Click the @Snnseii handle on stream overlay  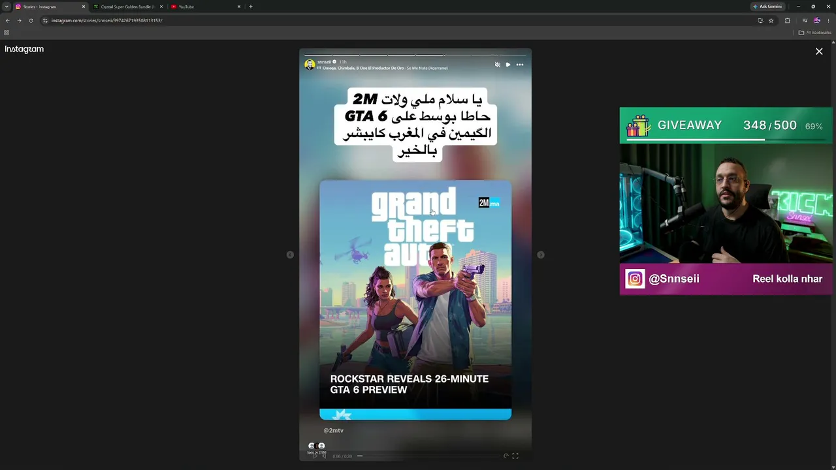[674, 279]
